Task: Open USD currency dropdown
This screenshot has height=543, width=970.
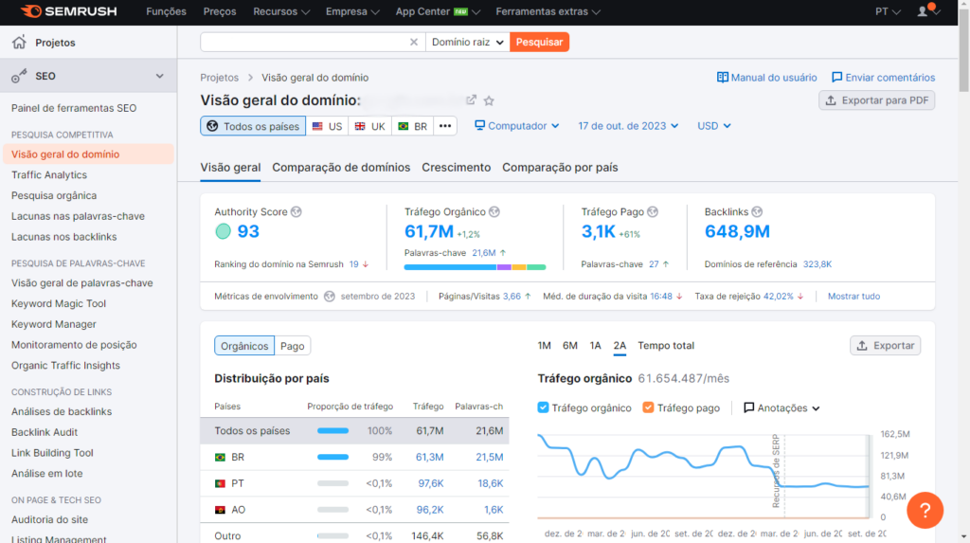Action: (714, 126)
